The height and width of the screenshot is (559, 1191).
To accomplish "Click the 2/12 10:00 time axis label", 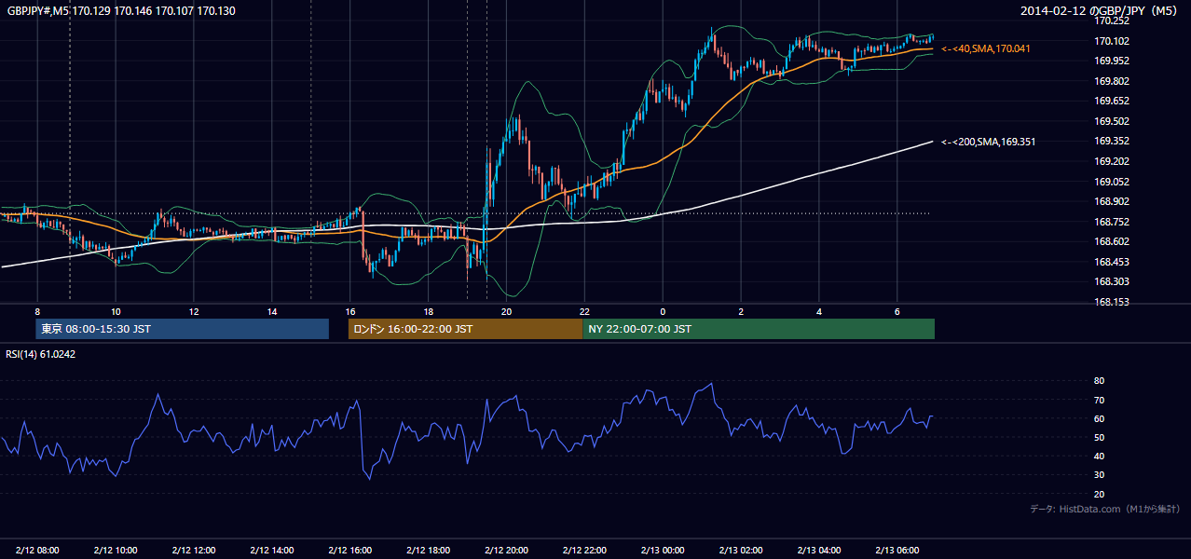I will click(x=116, y=551).
